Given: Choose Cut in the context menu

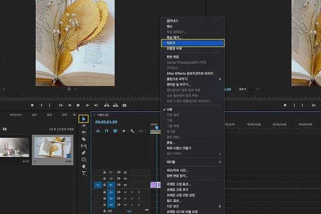Looking at the screenshot, I should tap(193, 21).
